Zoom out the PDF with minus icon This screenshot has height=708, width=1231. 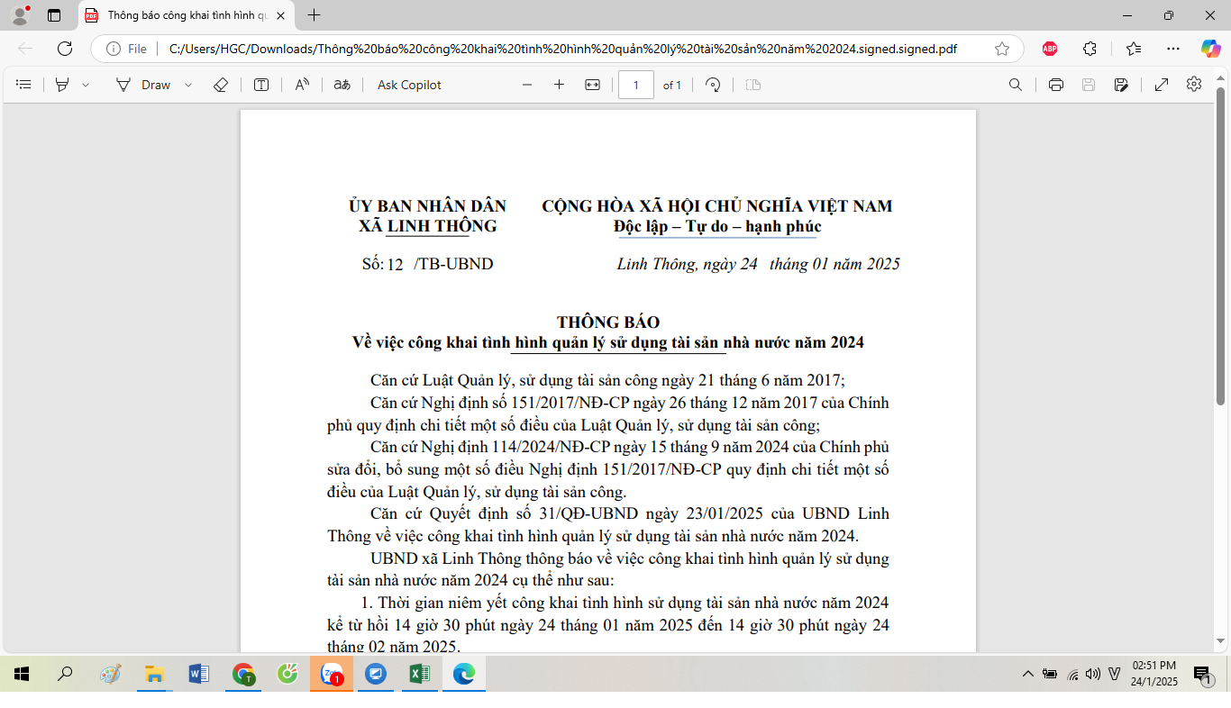527,85
